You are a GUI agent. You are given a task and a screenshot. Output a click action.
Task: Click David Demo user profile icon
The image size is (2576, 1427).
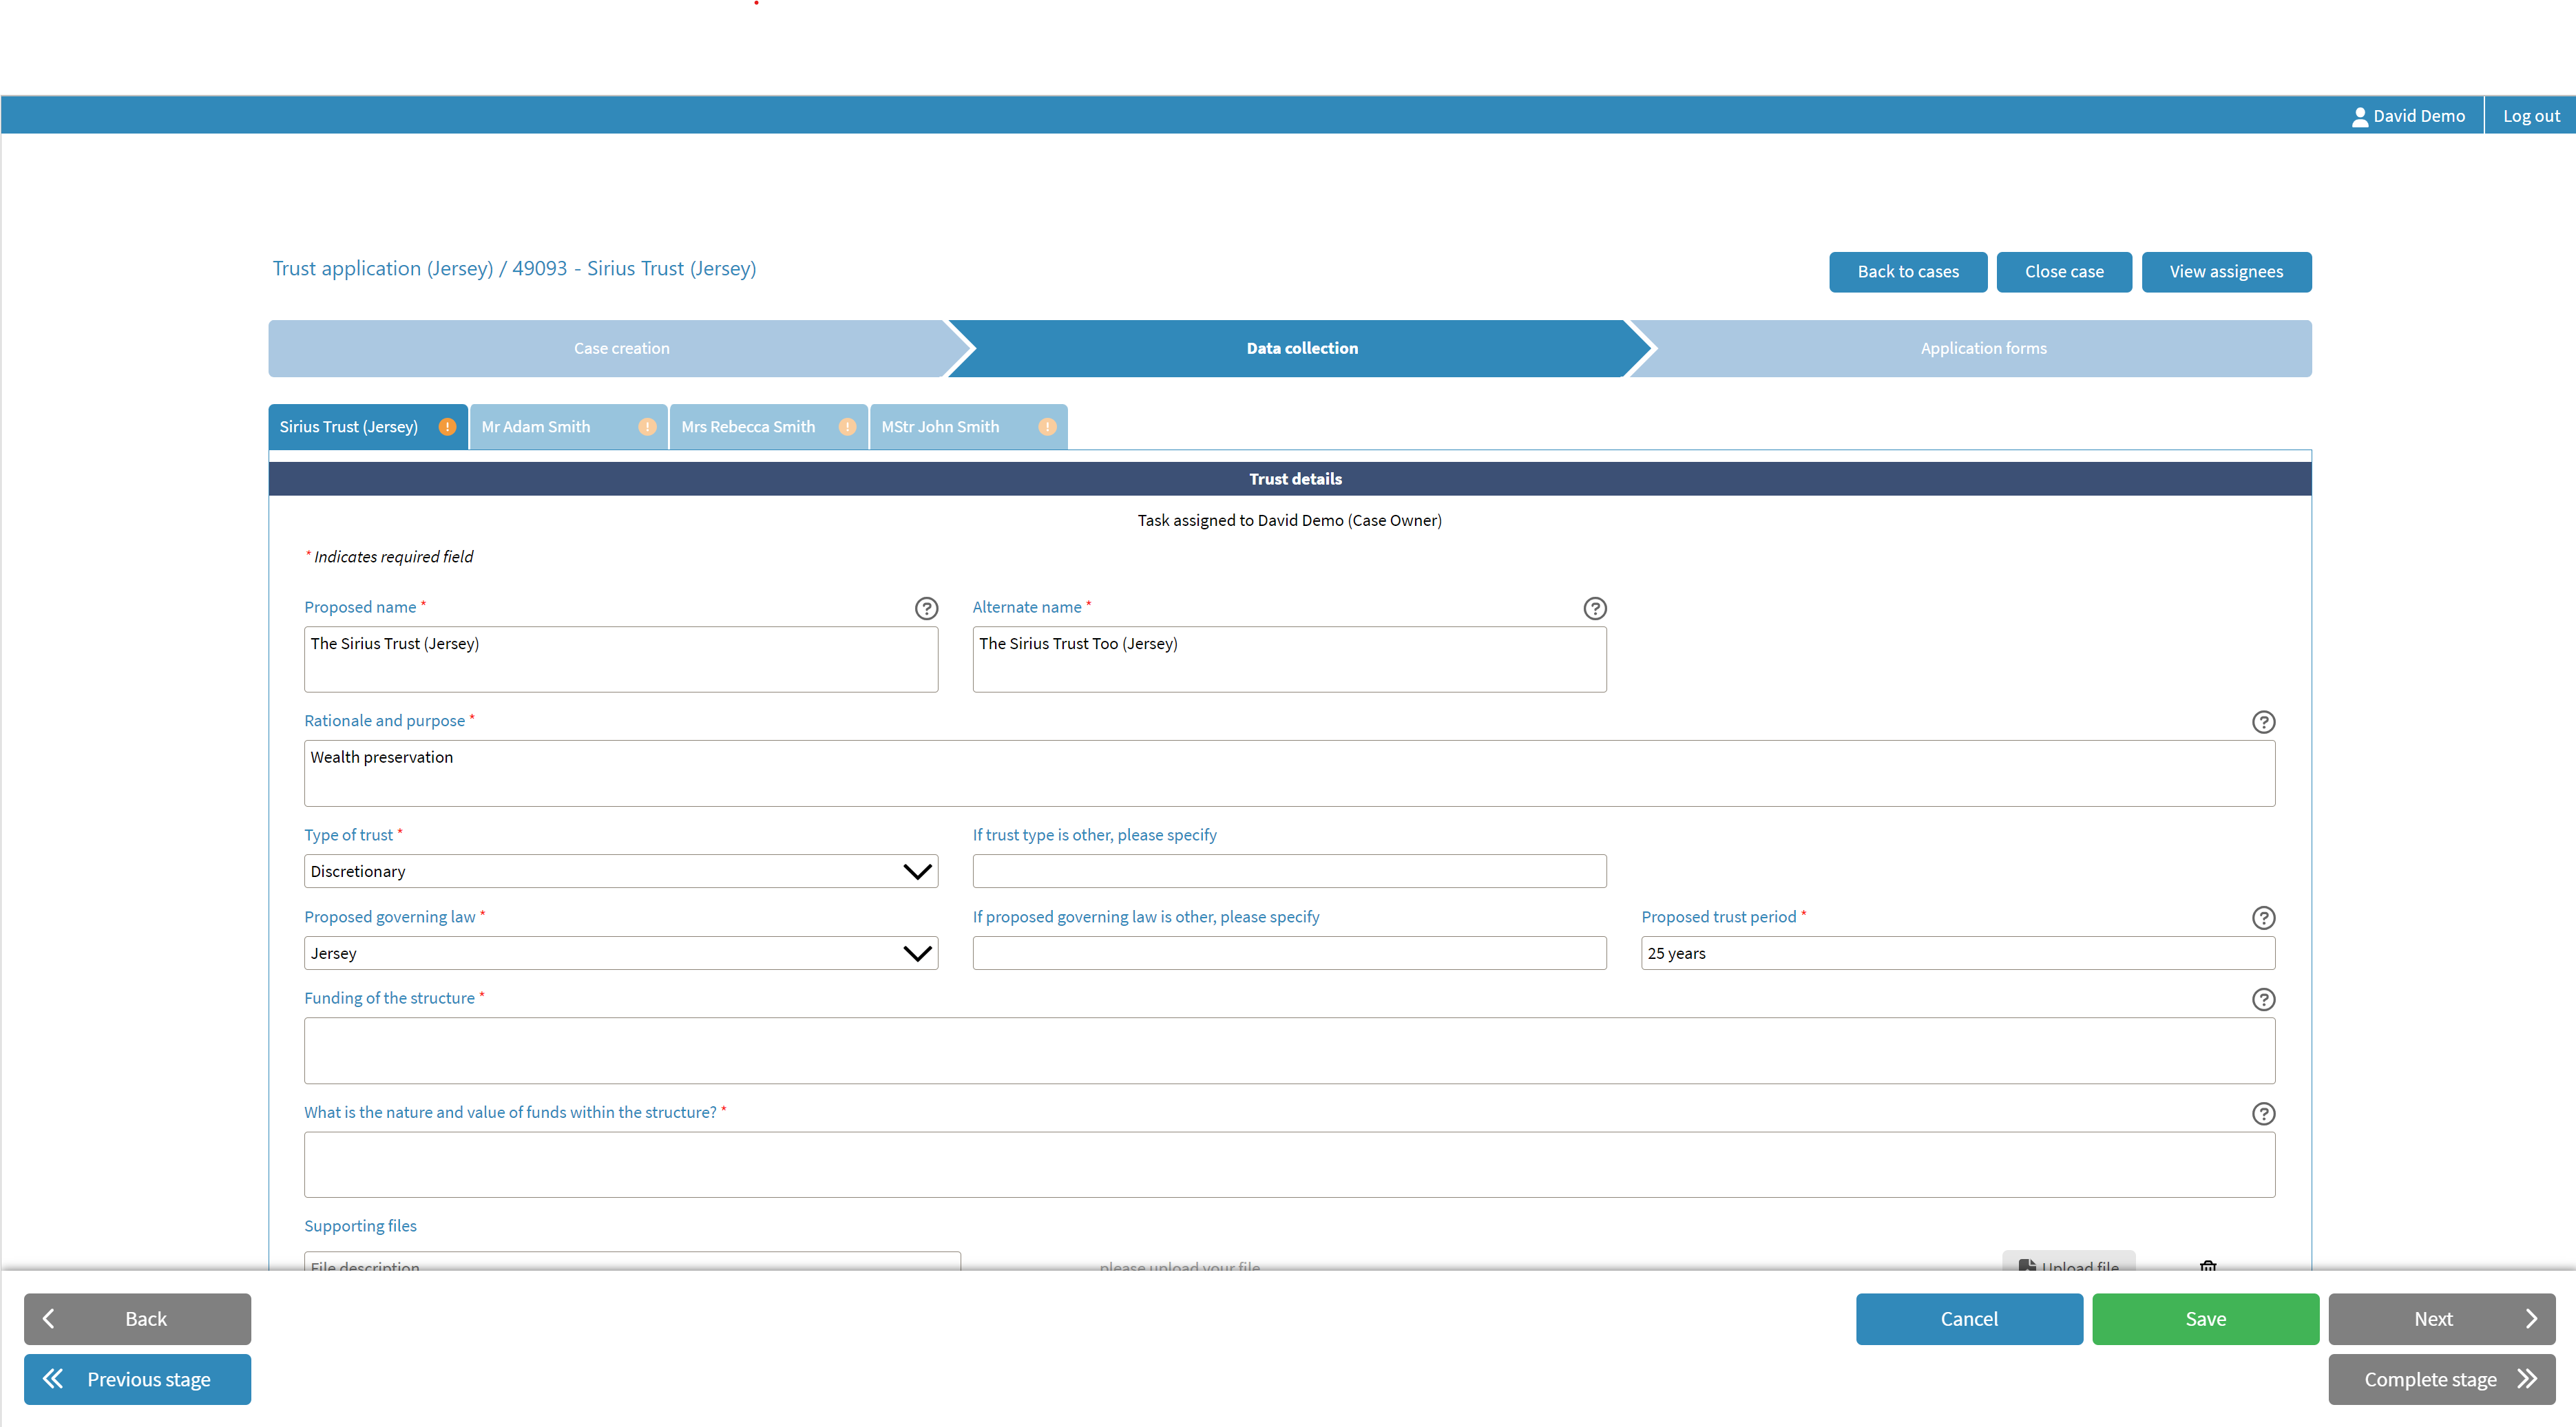pyautogui.click(x=2360, y=117)
